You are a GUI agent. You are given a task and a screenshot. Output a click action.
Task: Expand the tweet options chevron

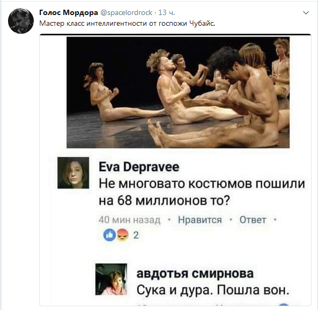click(x=306, y=13)
